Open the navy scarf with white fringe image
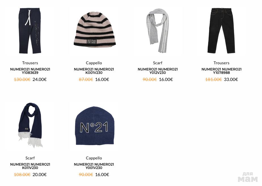 pyautogui.click(x=30, y=126)
